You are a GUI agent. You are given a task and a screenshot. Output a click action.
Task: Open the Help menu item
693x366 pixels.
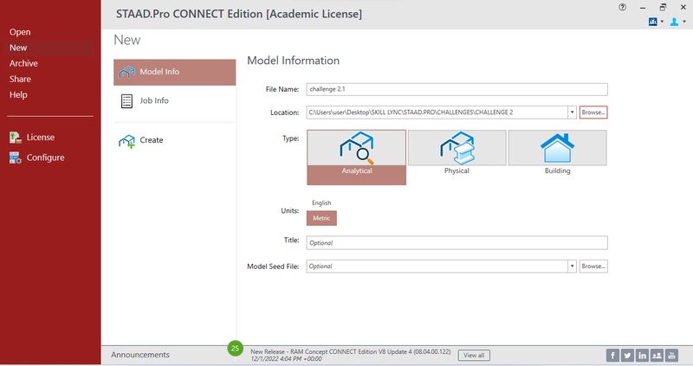pyautogui.click(x=18, y=95)
